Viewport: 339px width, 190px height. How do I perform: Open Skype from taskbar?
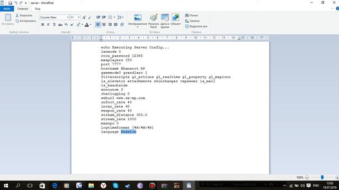click(115, 185)
